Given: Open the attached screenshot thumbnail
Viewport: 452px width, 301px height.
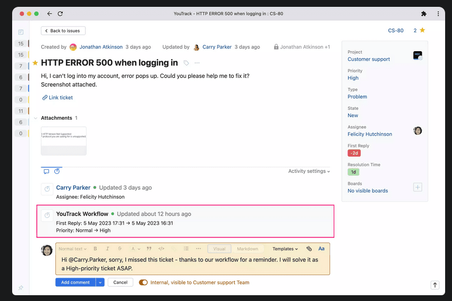Looking at the screenshot, I should [x=64, y=141].
